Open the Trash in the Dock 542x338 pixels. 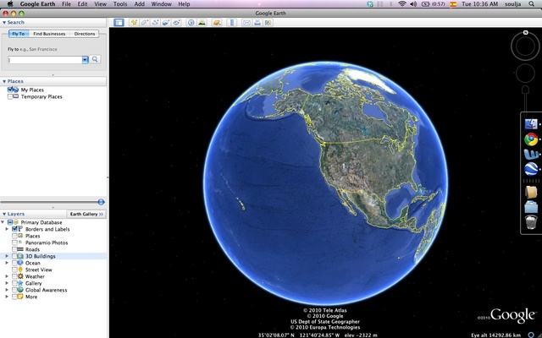click(531, 221)
